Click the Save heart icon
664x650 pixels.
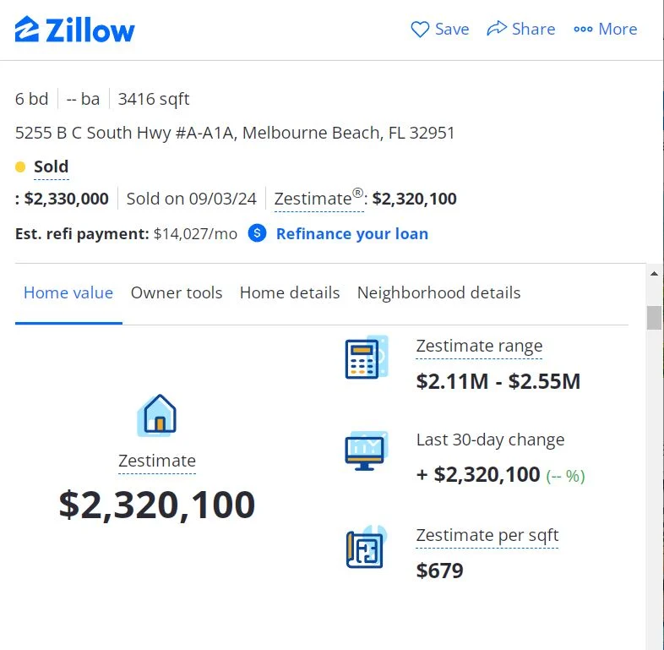pos(420,30)
